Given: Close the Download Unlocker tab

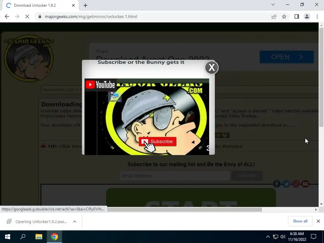Looking at the screenshot, I should pos(73,5).
